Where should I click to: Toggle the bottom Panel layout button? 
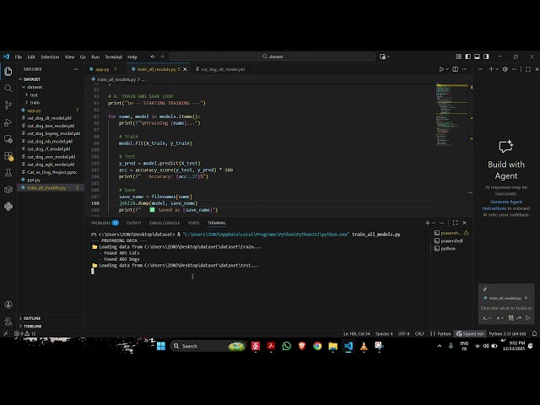point(477,57)
